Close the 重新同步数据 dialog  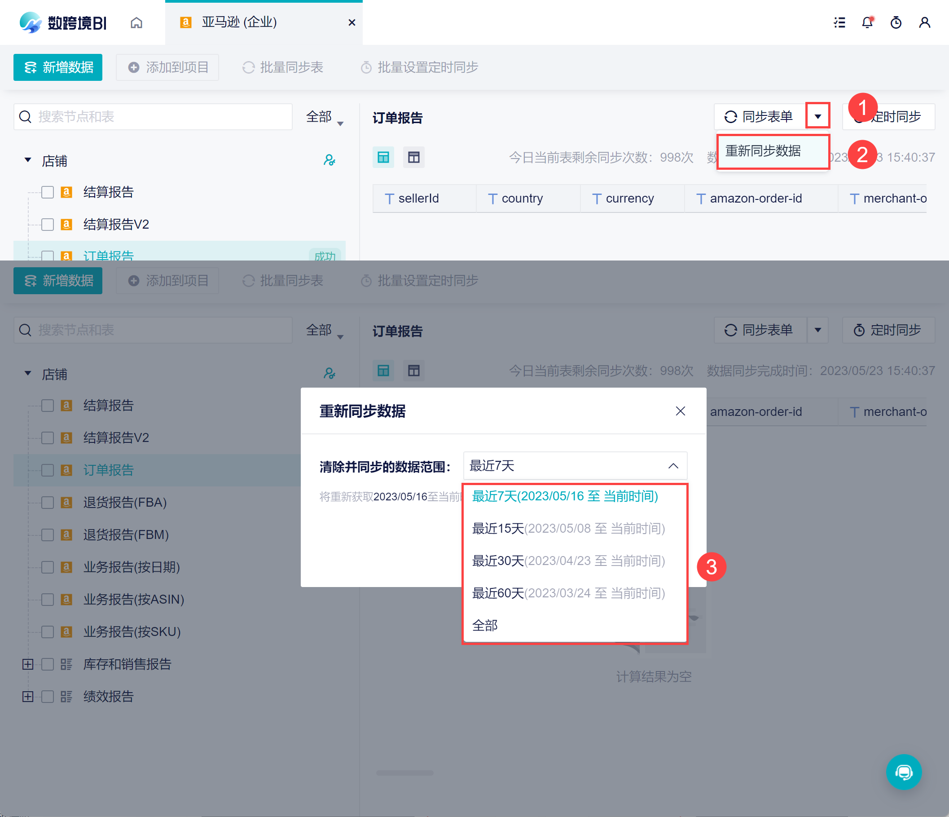[x=680, y=411]
